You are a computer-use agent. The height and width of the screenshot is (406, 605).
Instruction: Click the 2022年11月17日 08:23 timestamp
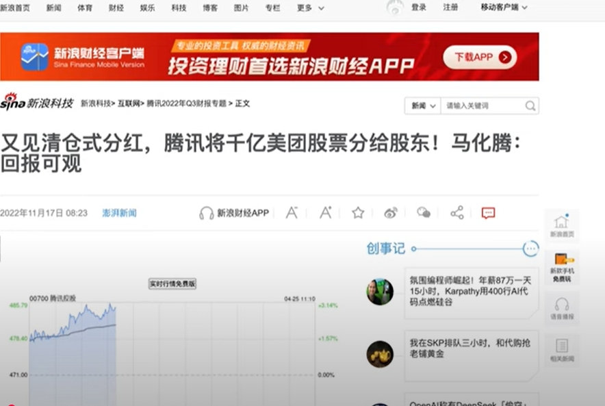tap(44, 213)
